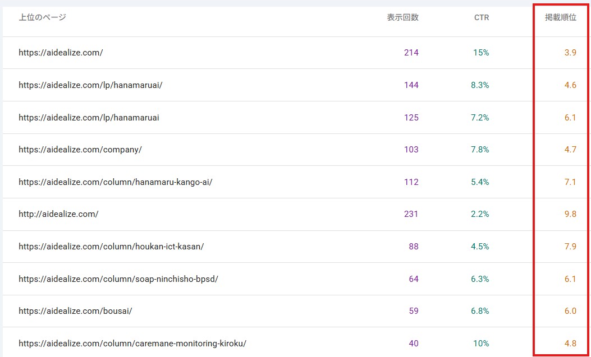The image size is (591, 357).
Task: Click the CTR value 5.4%
Action: pyautogui.click(x=480, y=182)
